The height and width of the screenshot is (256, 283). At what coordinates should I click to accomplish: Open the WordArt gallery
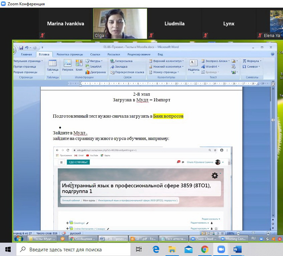pos(211,67)
